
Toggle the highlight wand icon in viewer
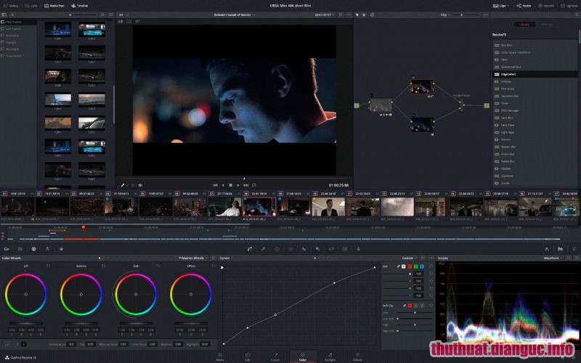click(137, 22)
